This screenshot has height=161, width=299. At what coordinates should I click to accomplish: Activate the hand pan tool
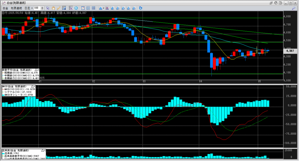click(53, 8)
